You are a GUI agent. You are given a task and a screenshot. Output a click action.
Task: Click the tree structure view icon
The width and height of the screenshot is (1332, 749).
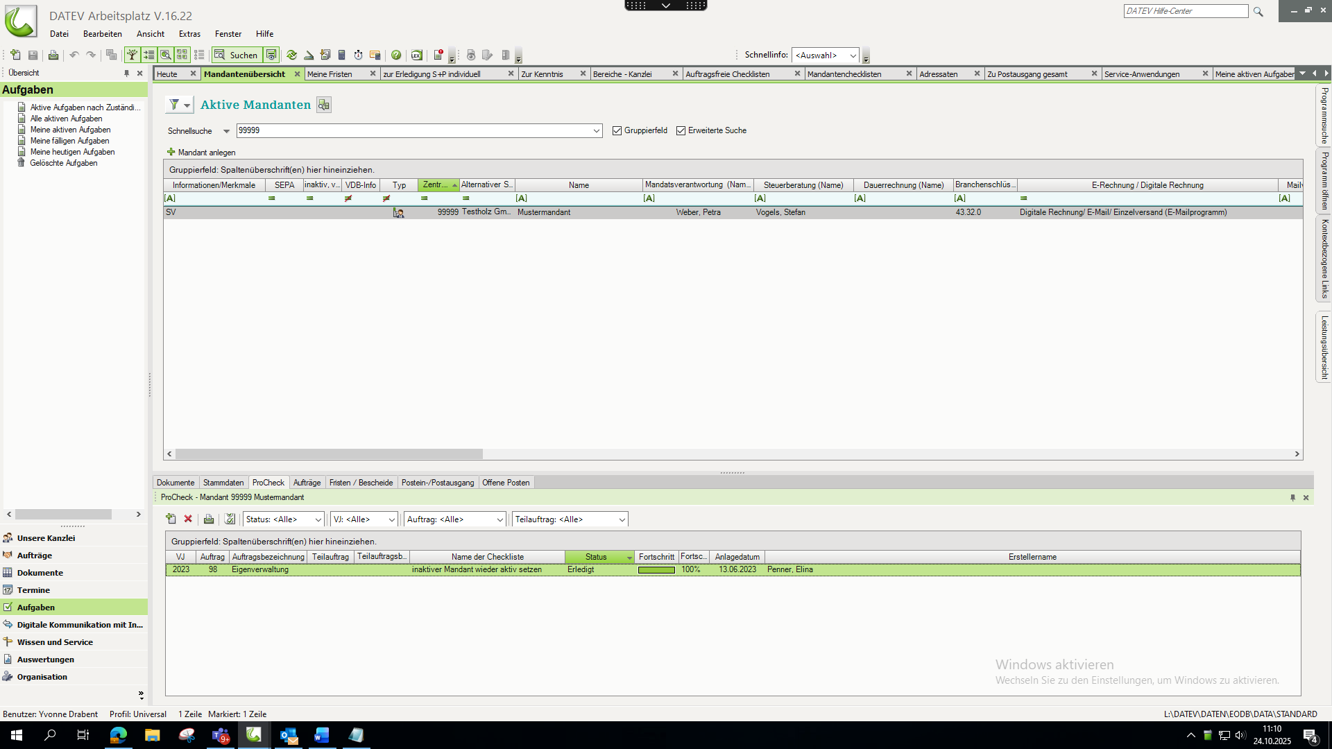(132, 55)
